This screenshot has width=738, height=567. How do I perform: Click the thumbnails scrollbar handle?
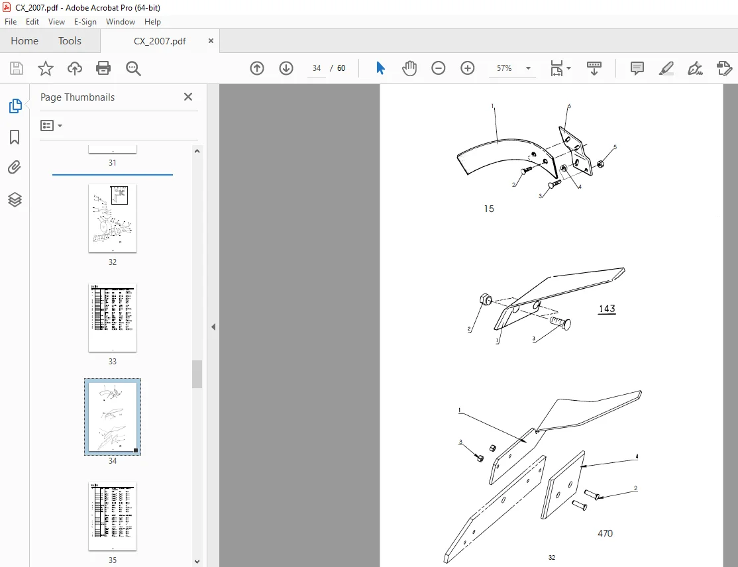197,374
